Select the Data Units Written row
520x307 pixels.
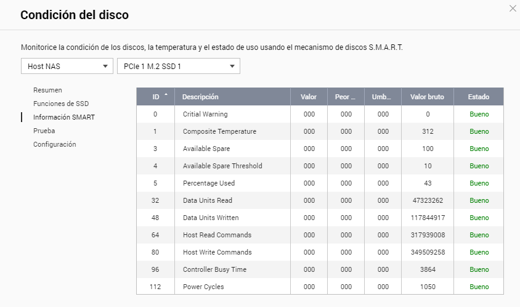click(x=211, y=218)
